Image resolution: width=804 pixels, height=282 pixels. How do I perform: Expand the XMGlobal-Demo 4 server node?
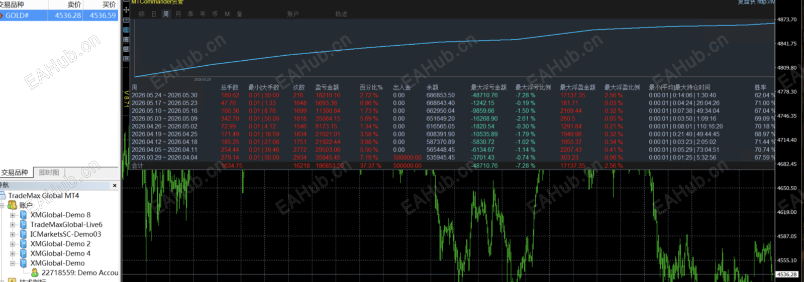point(13,254)
